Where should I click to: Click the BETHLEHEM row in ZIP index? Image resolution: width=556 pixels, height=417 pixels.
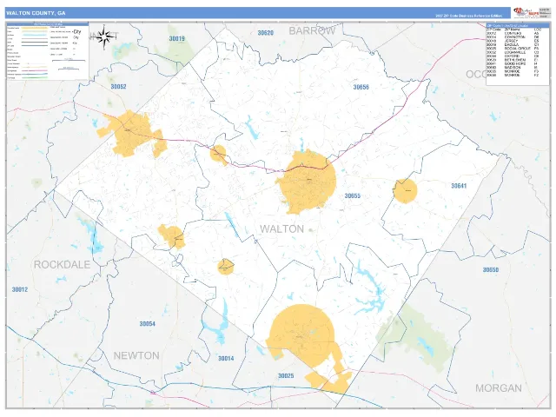[513, 60]
